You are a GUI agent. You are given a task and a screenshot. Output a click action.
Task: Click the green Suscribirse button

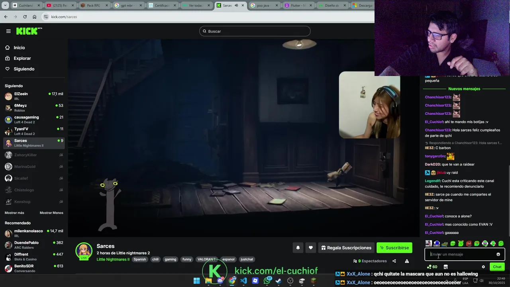(394, 248)
